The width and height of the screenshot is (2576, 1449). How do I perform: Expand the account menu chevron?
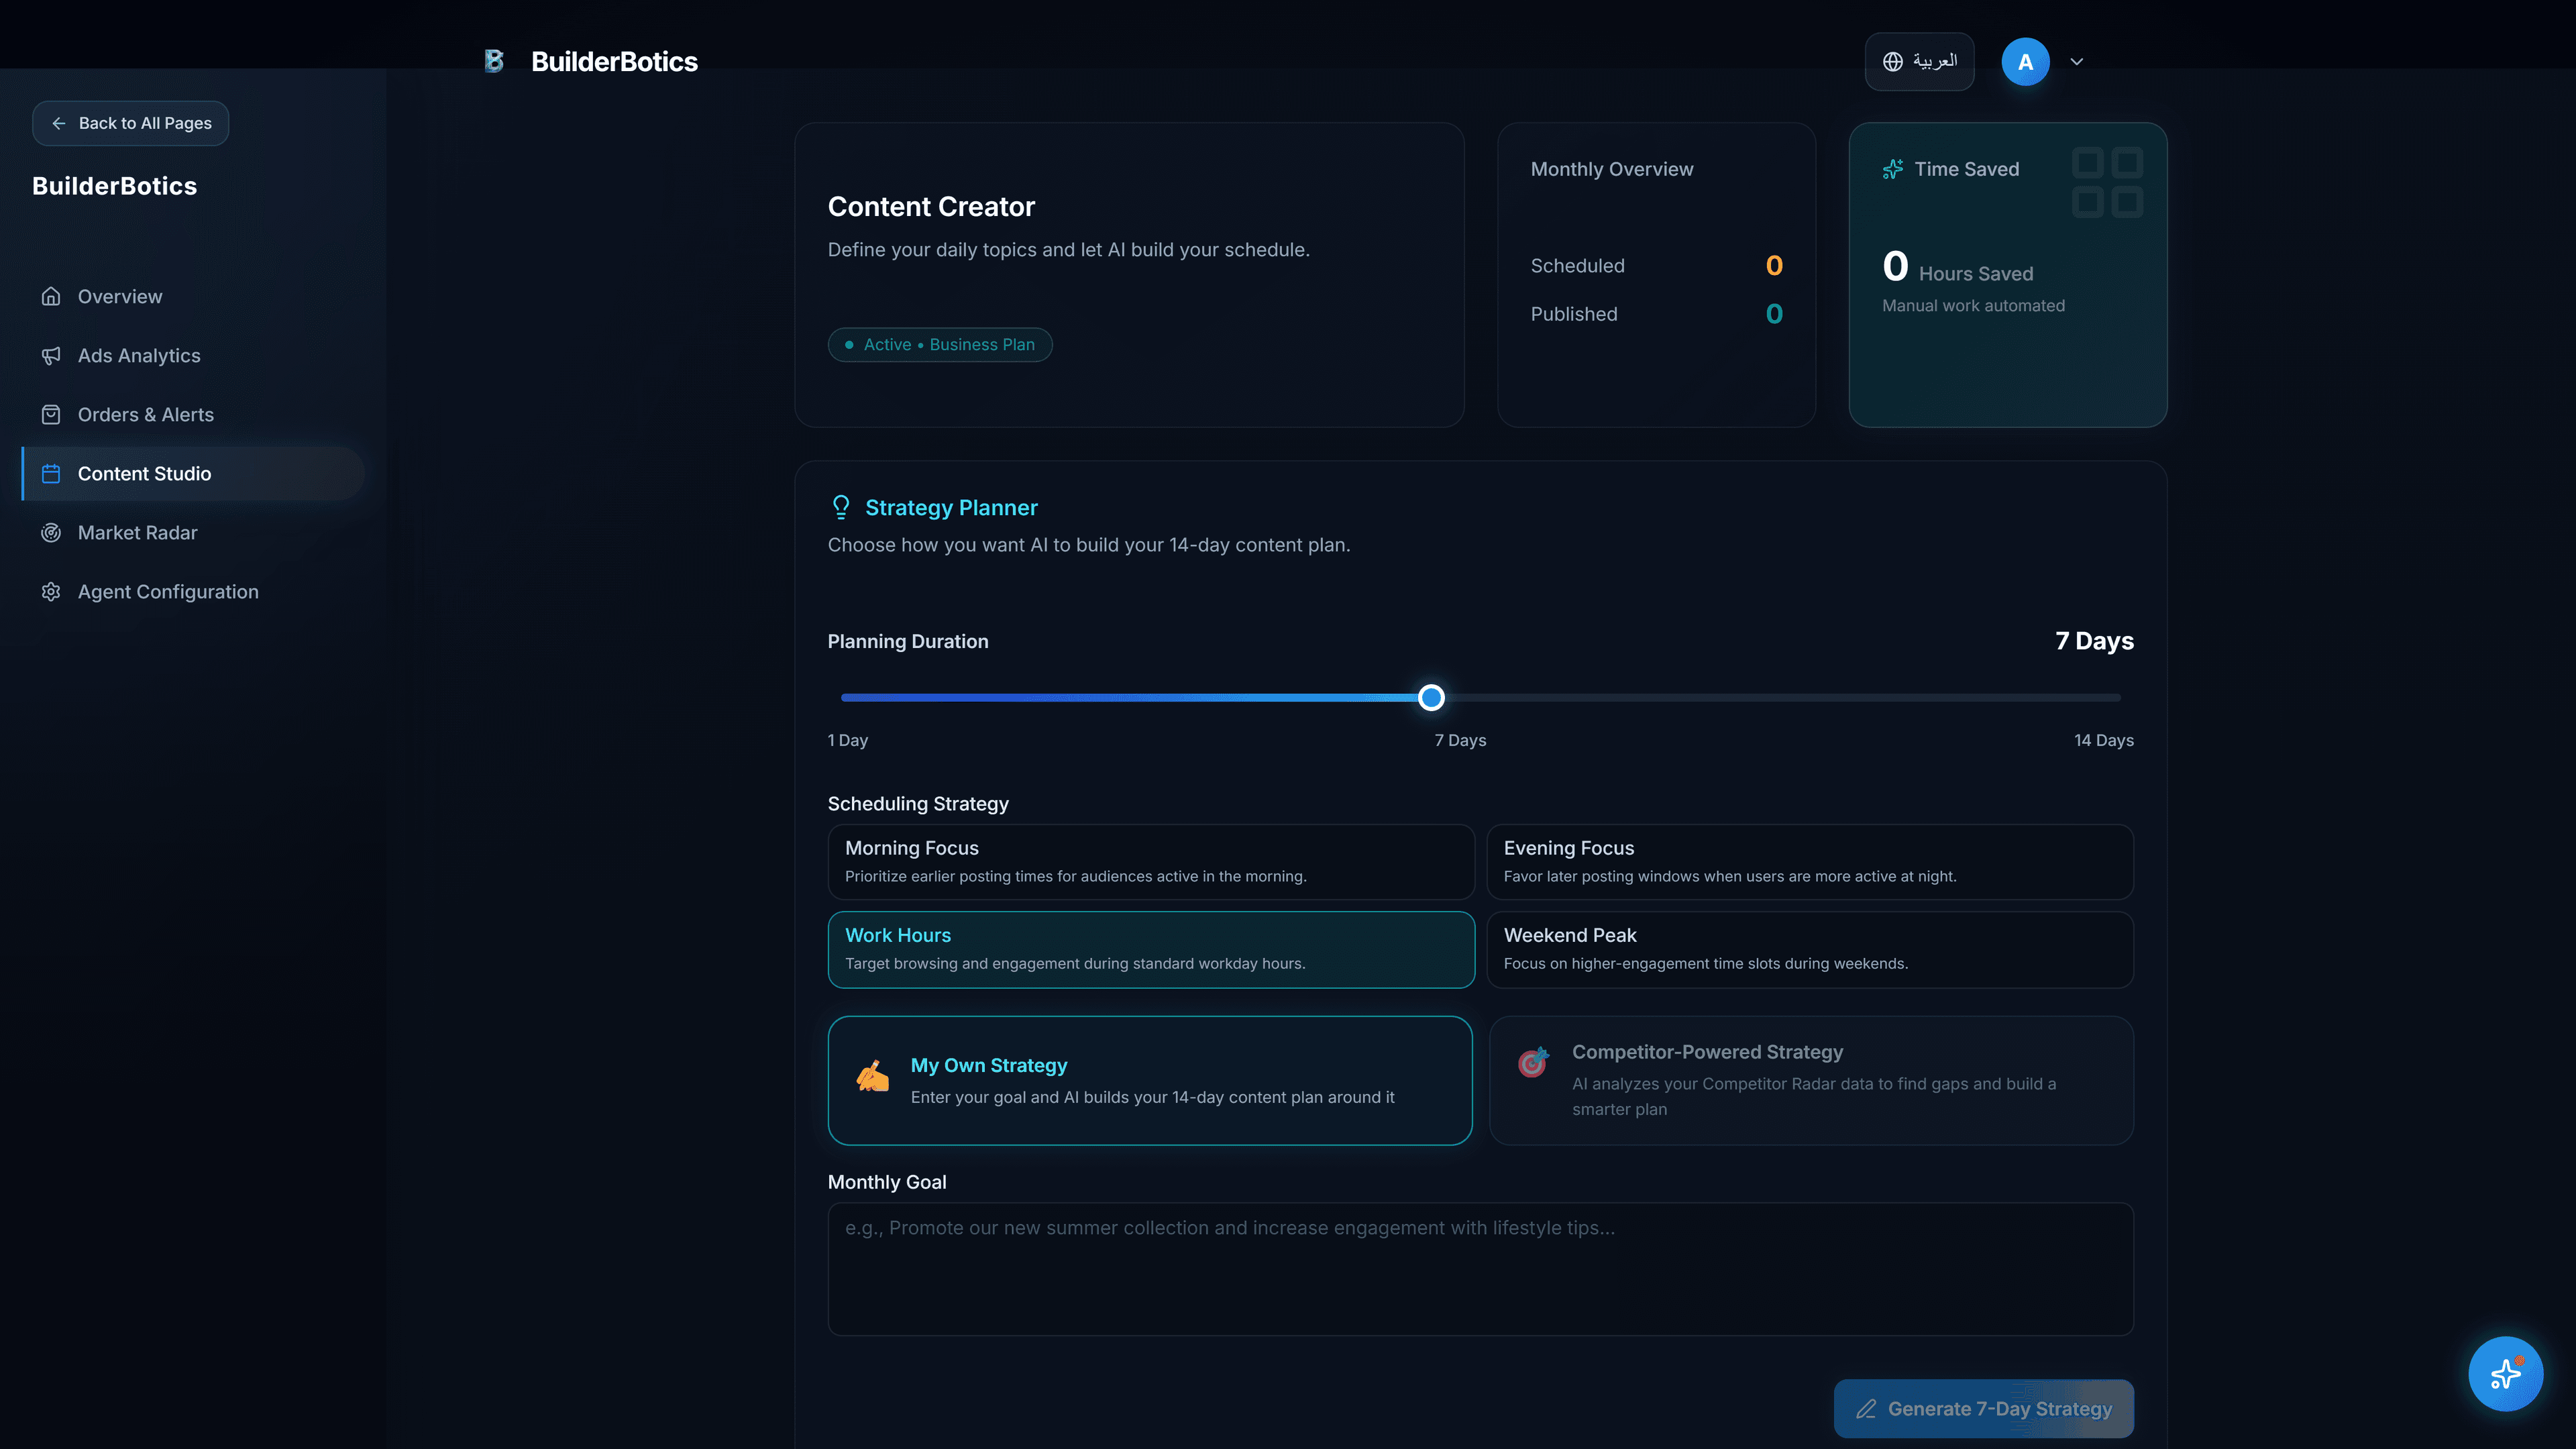pyautogui.click(x=2077, y=61)
